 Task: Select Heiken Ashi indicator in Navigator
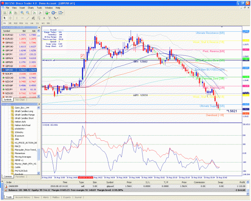tap(20, 122)
